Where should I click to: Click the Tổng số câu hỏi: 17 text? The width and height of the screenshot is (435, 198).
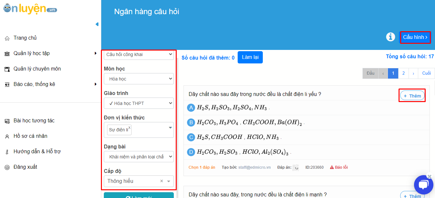click(410, 57)
